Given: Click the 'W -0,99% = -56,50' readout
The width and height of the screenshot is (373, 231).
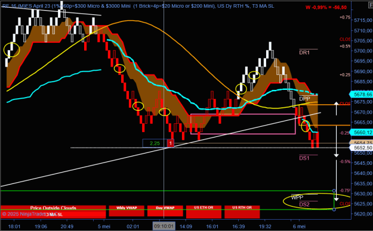Looking at the screenshot, I should pos(326,7).
